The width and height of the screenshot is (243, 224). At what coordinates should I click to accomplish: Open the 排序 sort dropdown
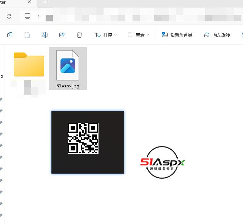point(106,35)
